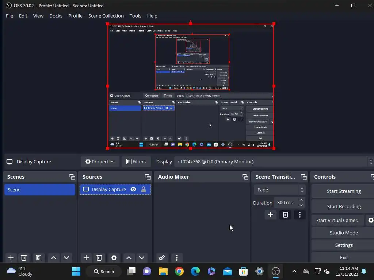Open the Scene Collection menu
Image resolution: width=374 pixels, height=280 pixels.
coord(106,16)
